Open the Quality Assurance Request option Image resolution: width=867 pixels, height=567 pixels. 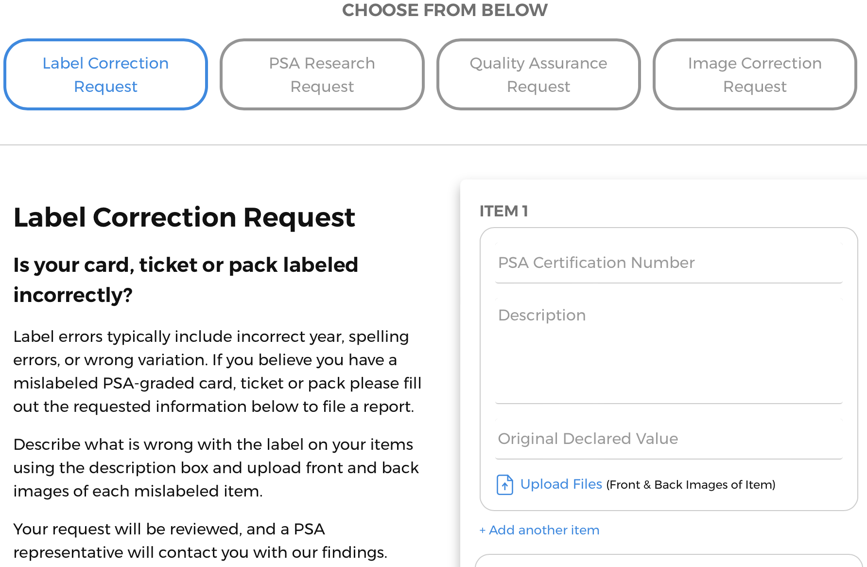coord(538,74)
